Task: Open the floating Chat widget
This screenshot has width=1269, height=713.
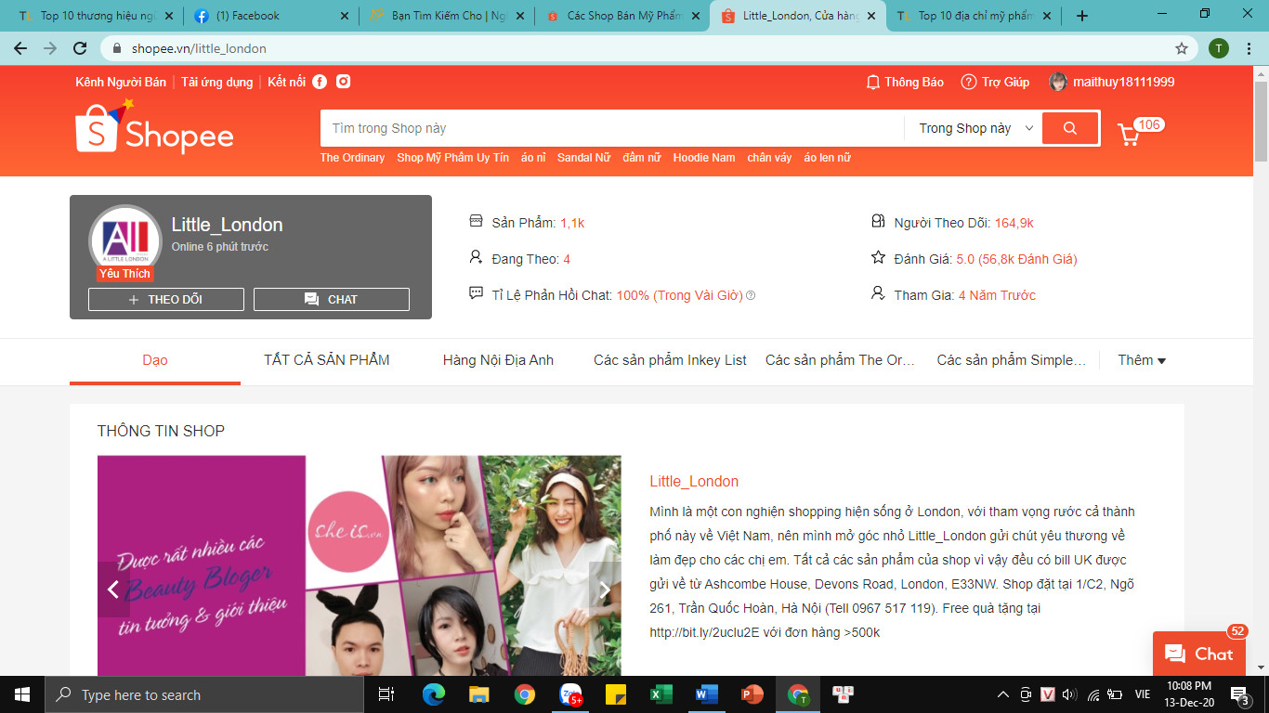Action: pyautogui.click(x=1198, y=654)
